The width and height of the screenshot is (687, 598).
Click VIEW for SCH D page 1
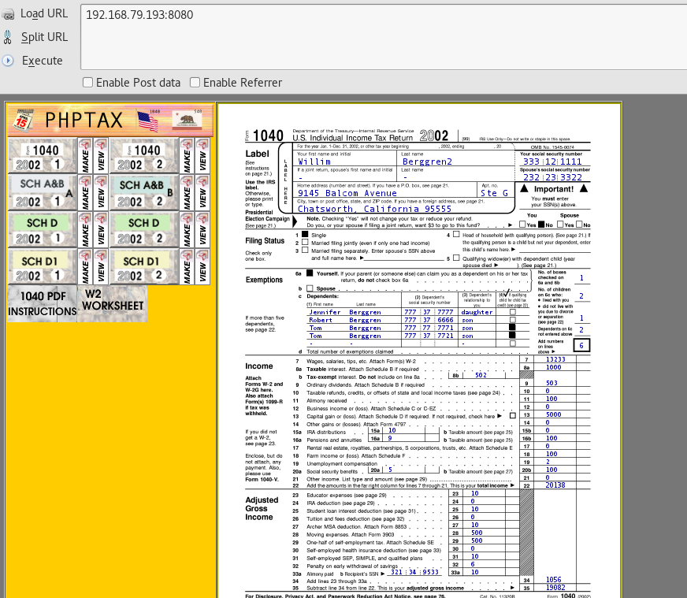(x=101, y=230)
